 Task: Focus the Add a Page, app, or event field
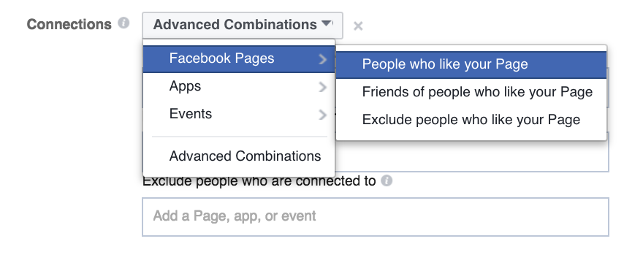pos(376,217)
